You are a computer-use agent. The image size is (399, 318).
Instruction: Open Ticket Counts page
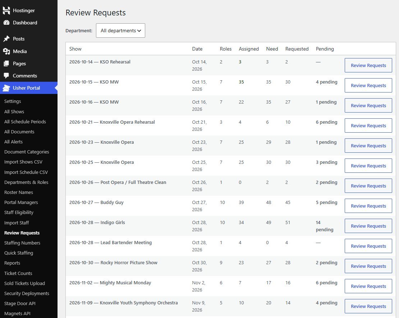18,273
